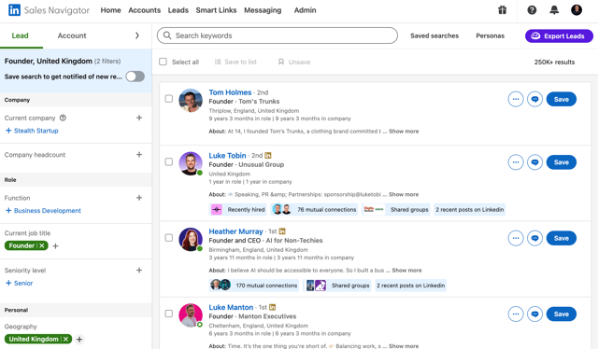The width and height of the screenshot is (598, 349).
Task: Remove the Founder job title filter
Action: [42, 245]
